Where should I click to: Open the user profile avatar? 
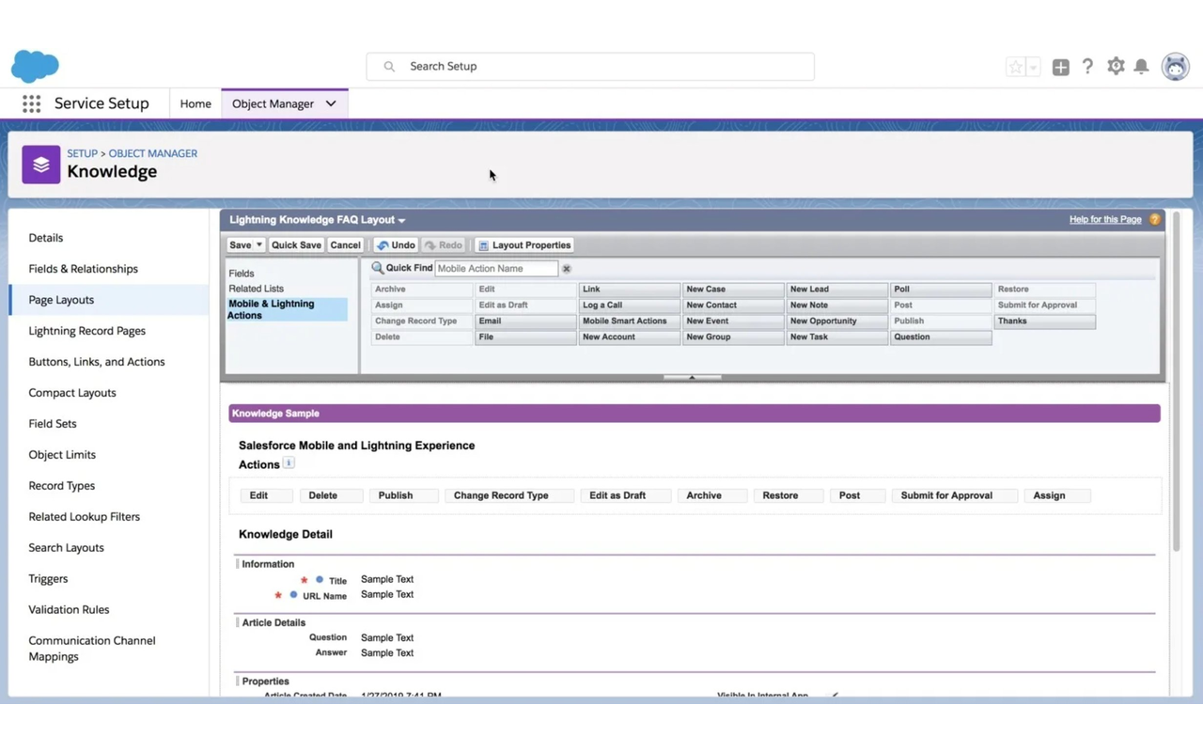1175,67
